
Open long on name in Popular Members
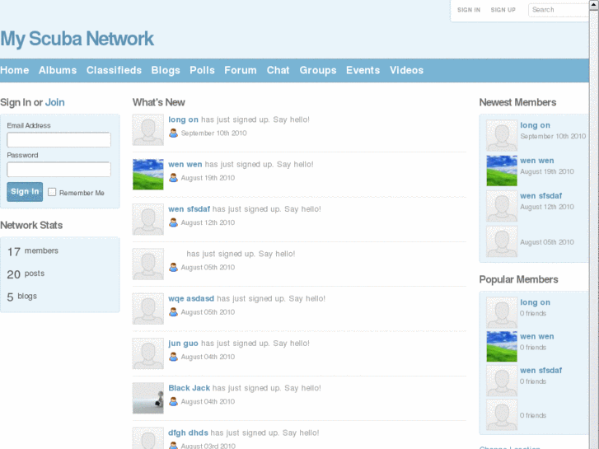pyautogui.click(x=536, y=302)
